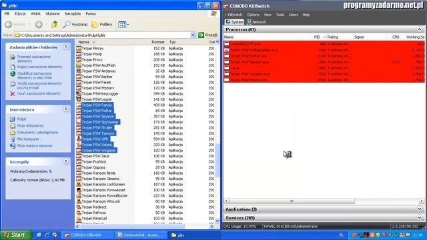Screen dimensions: 427x240
Task: Collapse the Szczegóły panel
Action: click(66, 161)
